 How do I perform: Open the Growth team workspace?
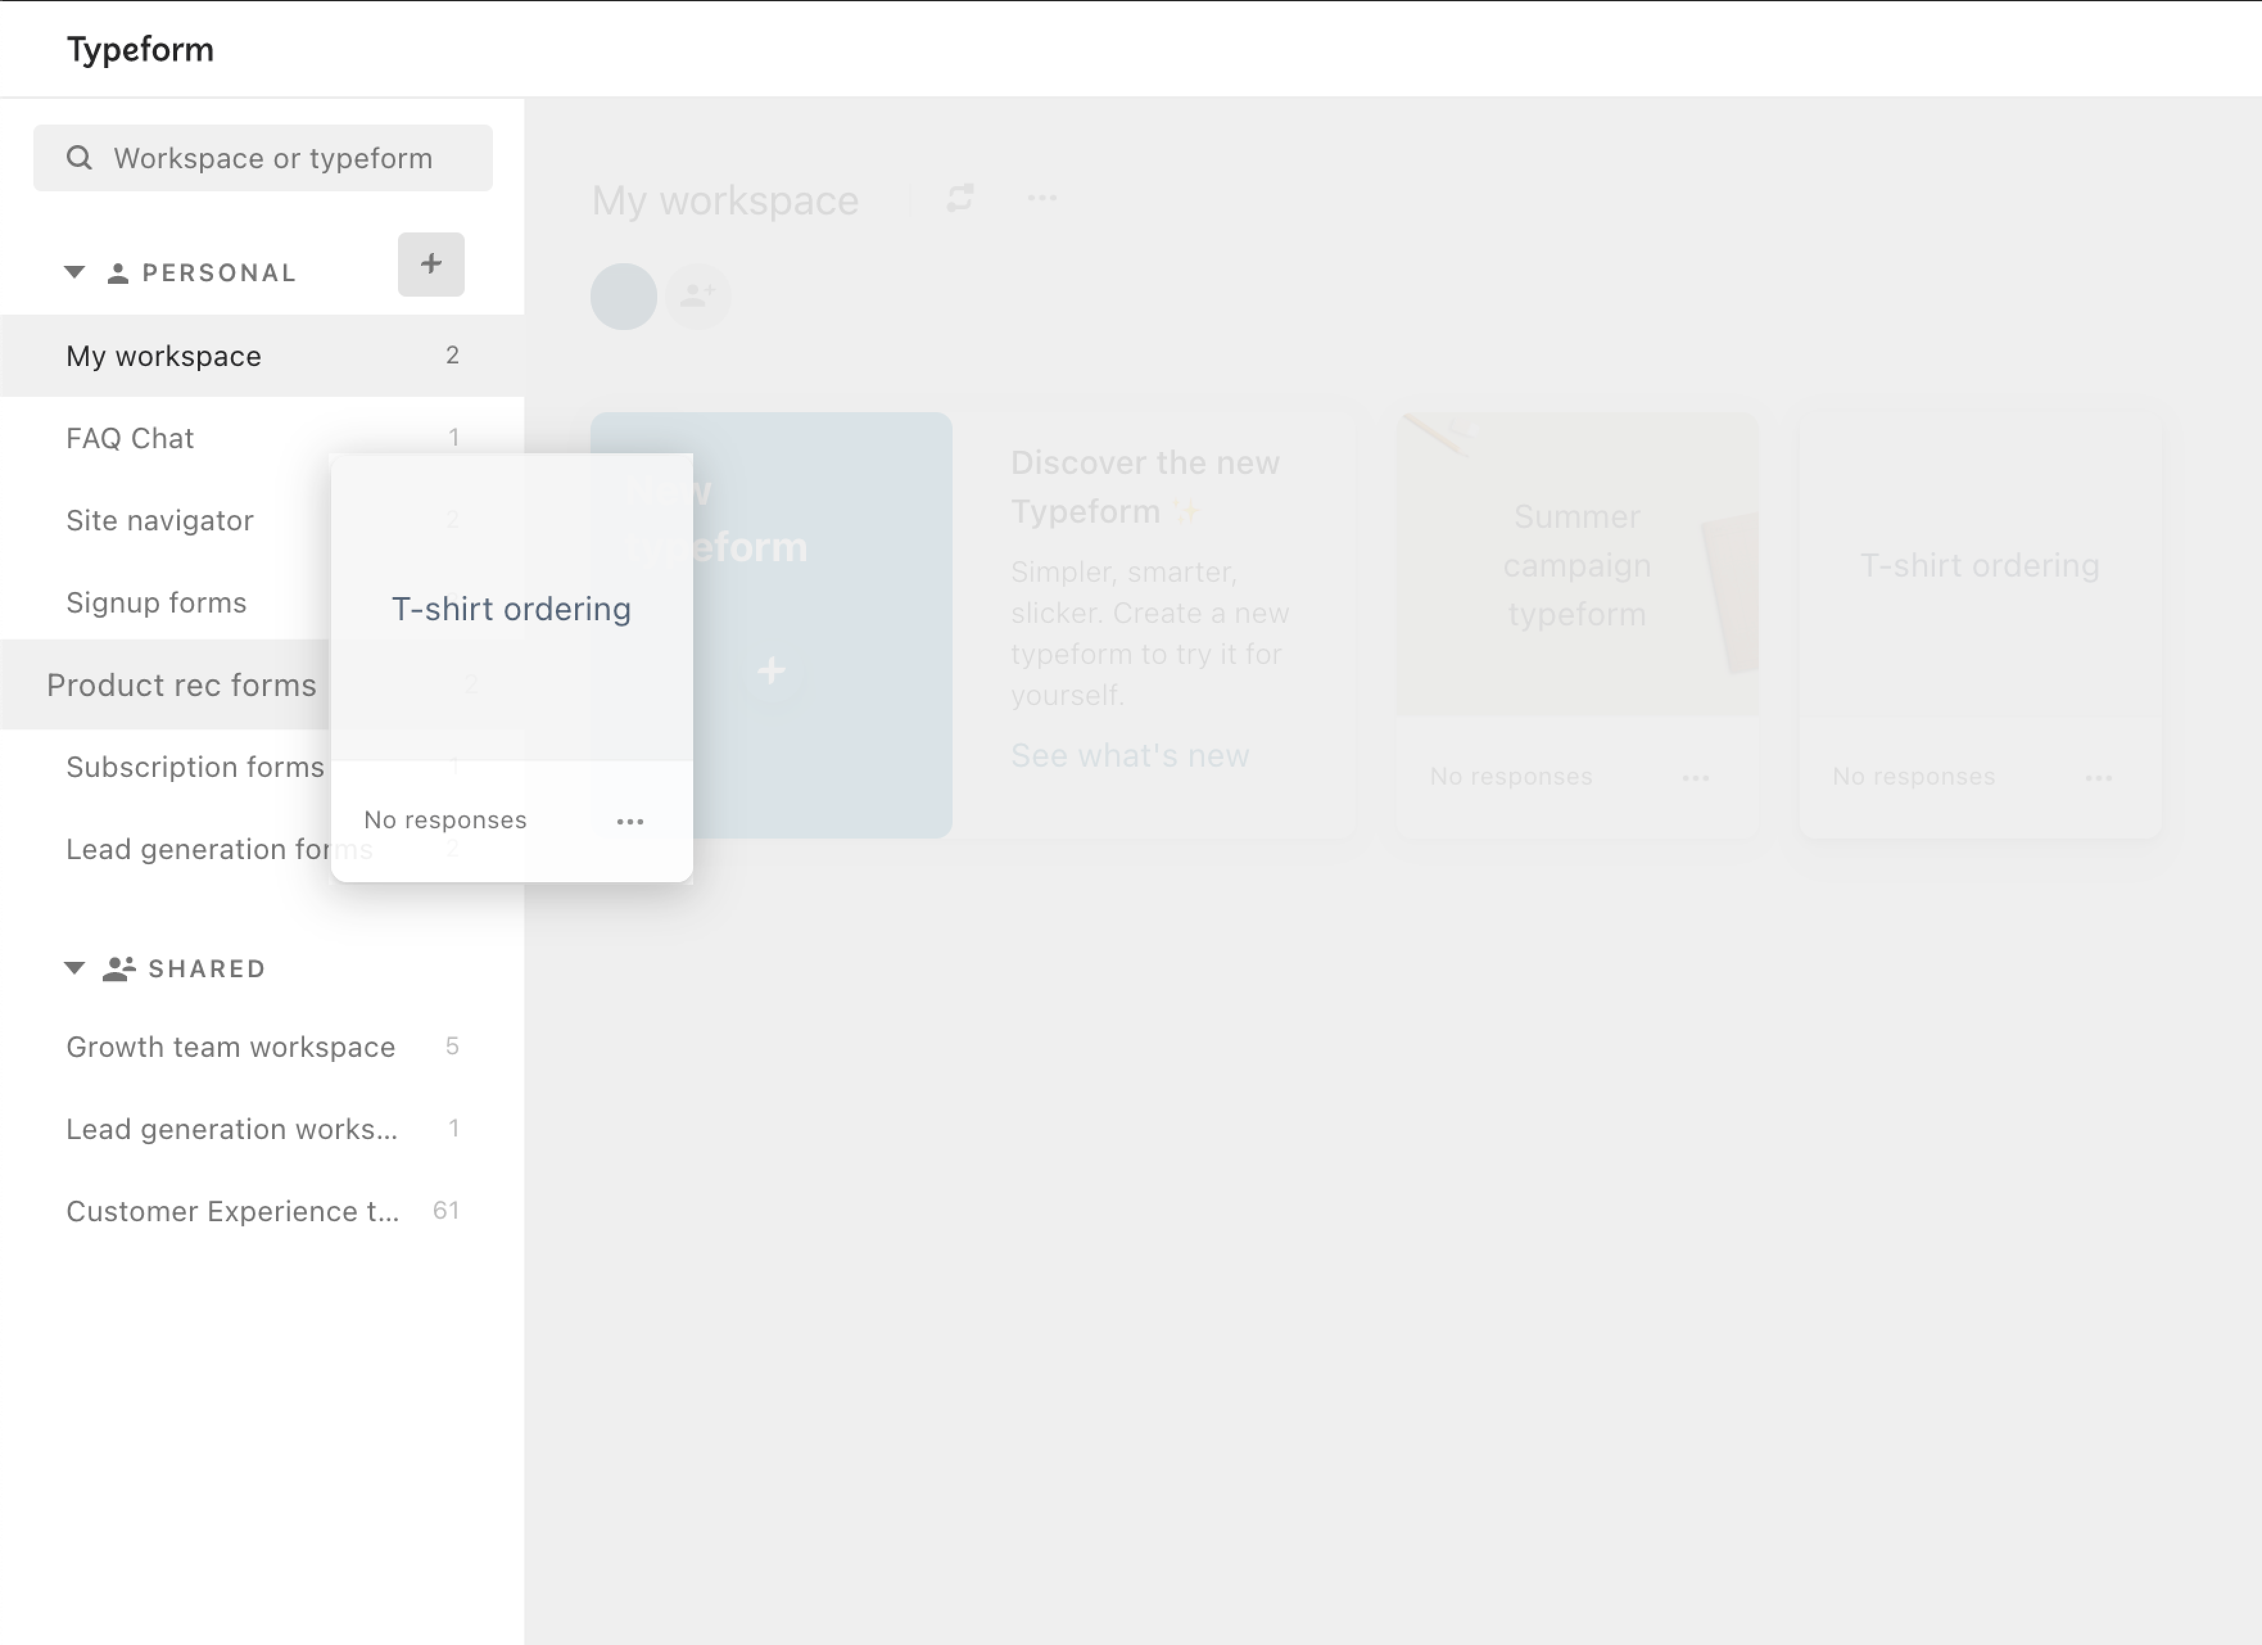261,1047
